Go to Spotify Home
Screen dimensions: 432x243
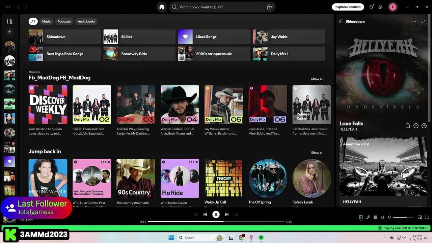click(x=162, y=7)
